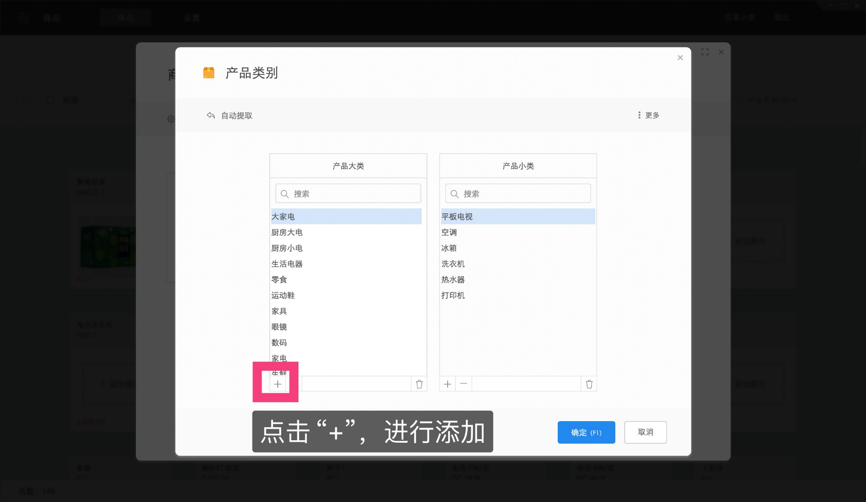This screenshot has width=866, height=502.
Task: Click the minus icon under the 产品小类 list
Action: [x=464, y=384]
